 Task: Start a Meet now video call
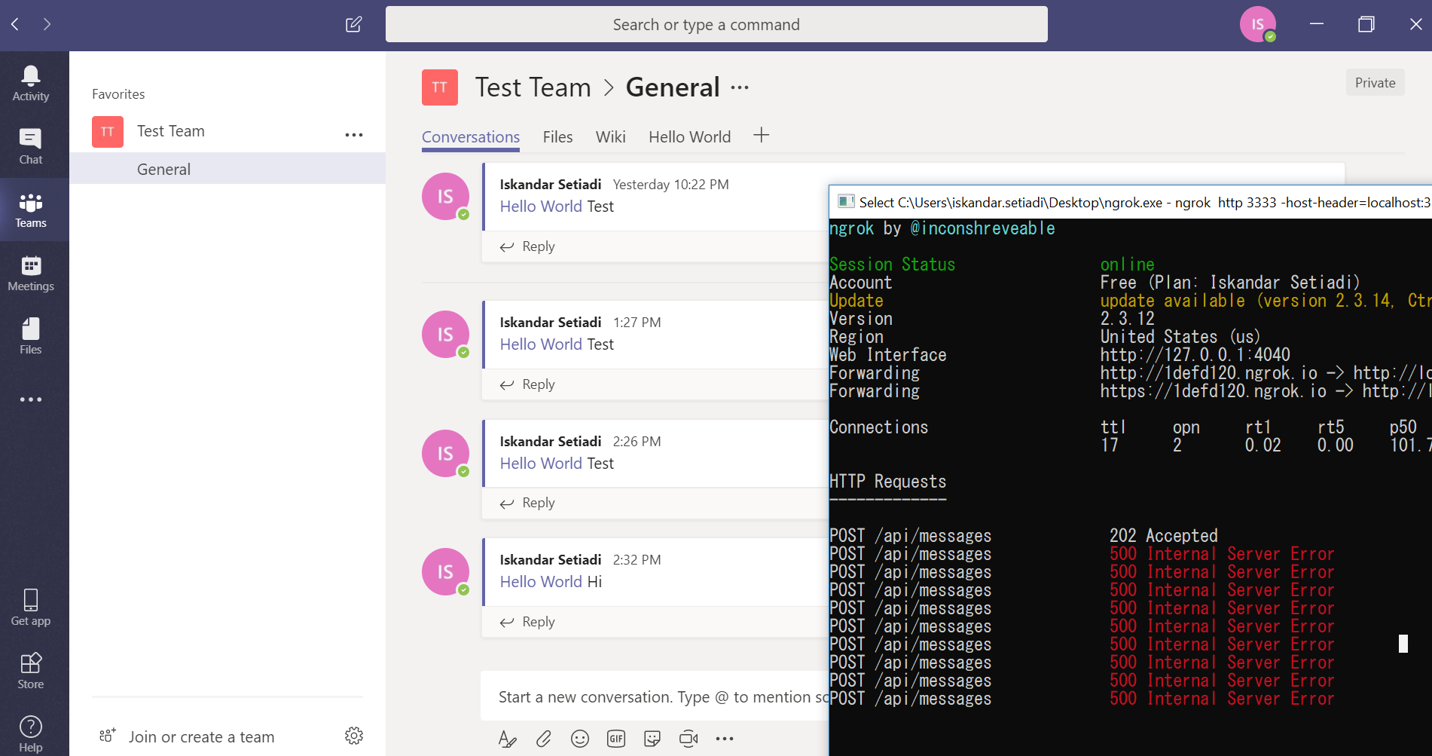click(x=689, y=739)
